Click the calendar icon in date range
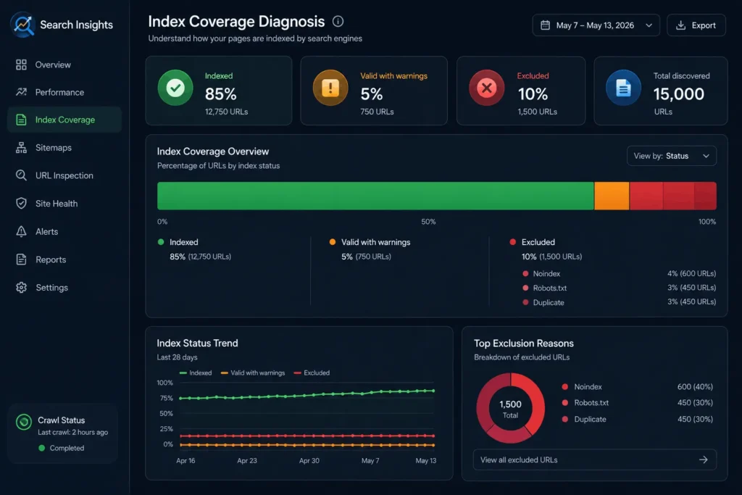The height and width of the screenshot is (495, 742). click(545, 25)
